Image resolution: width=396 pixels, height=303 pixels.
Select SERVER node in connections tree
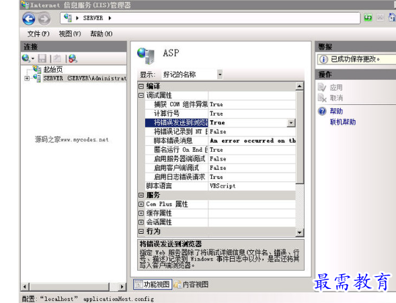point(84,78)
